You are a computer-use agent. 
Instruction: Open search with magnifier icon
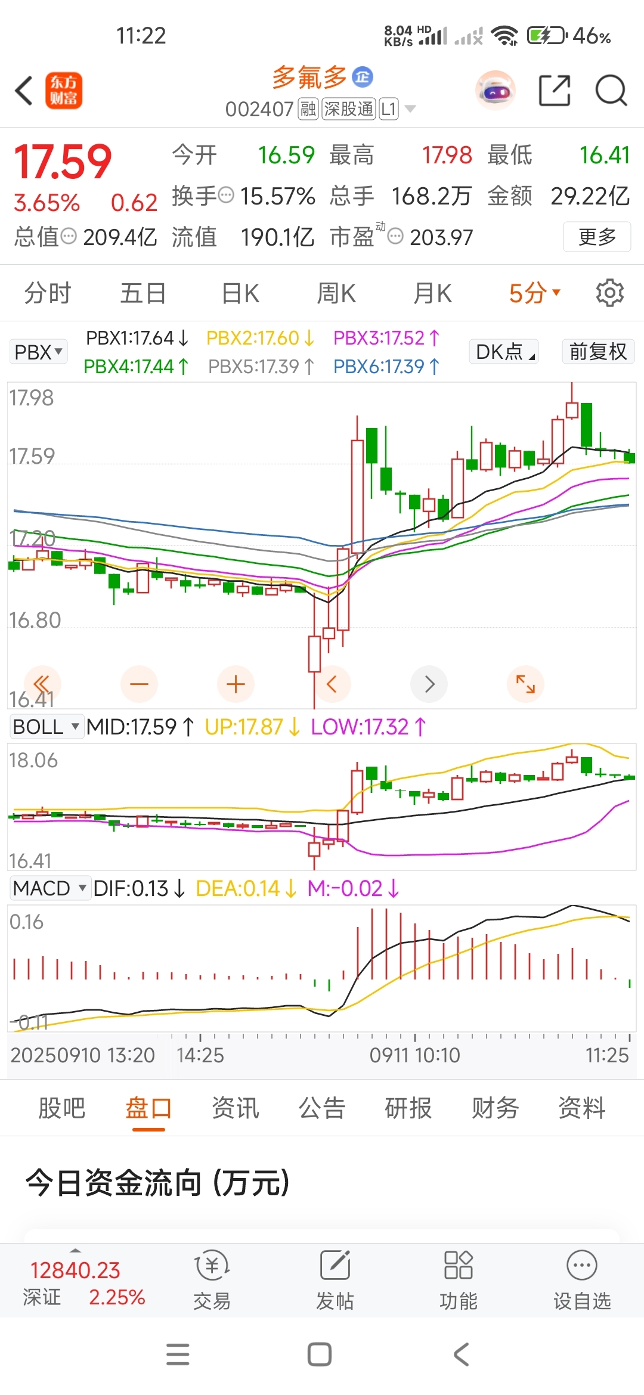(611, 91)
